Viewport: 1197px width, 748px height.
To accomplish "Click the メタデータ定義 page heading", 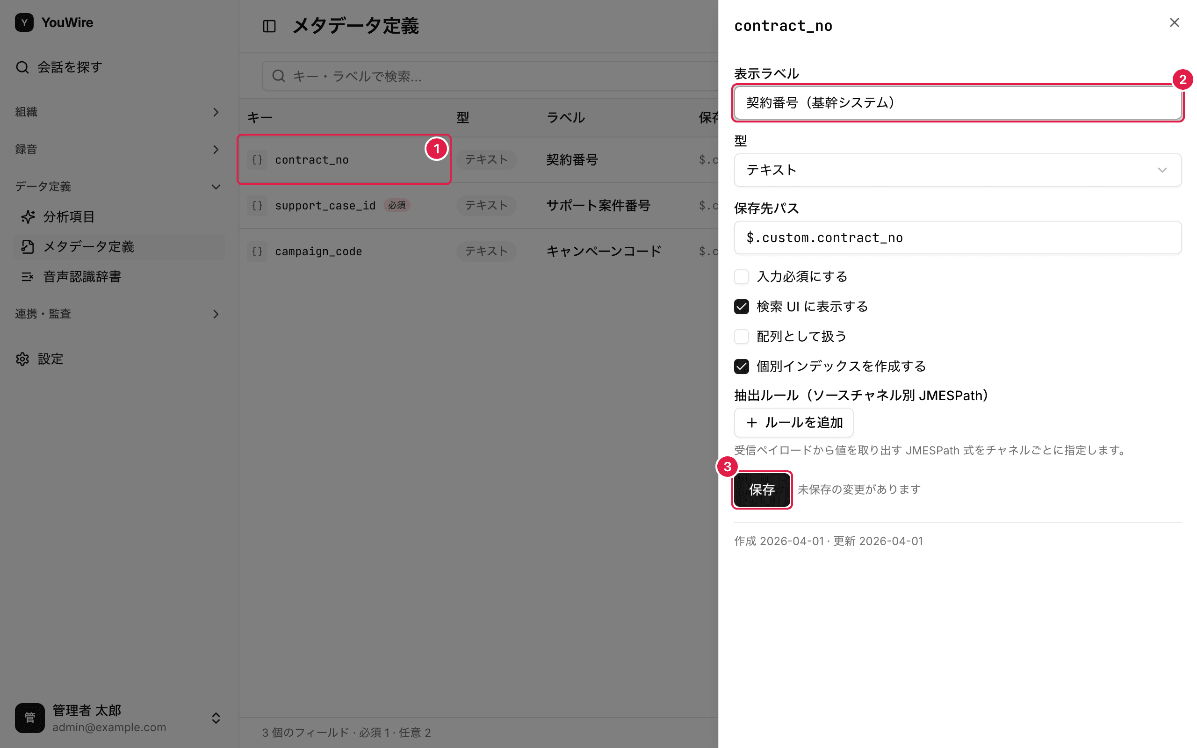I will [x=356, y=26].
